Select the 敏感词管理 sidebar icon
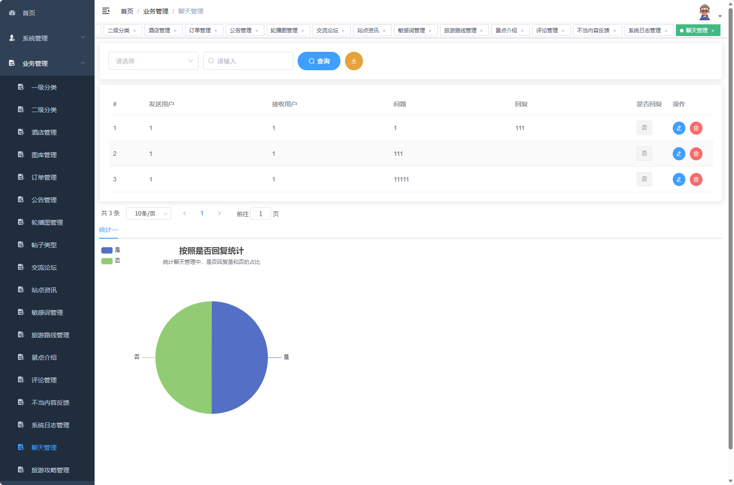This screenshot has width=734, height=485. pyautogui.click(x=21, y=312)
